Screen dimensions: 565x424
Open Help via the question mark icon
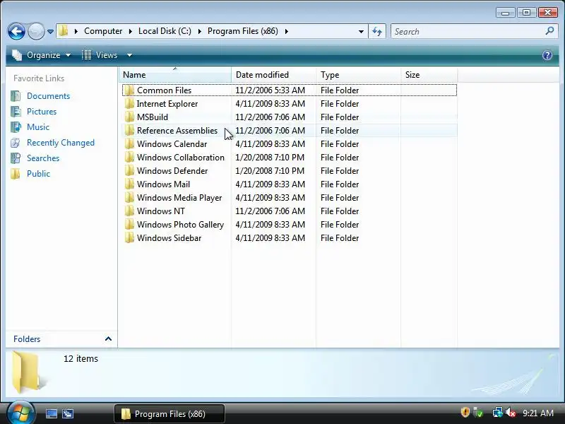[547, 55]
